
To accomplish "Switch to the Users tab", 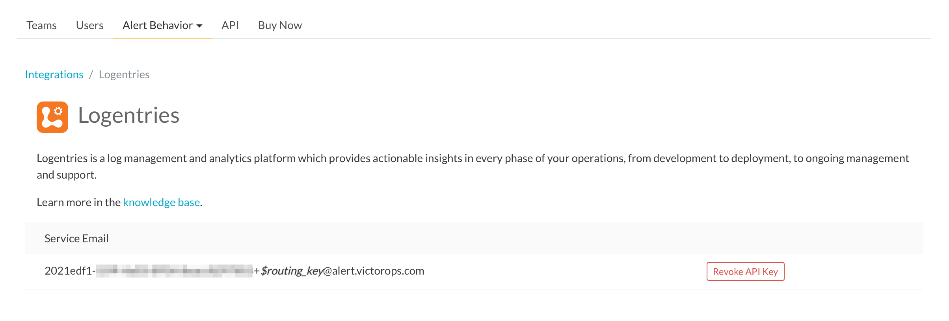I will click(x=89, y=25).
